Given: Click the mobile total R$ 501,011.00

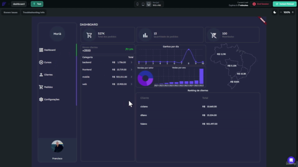Looking at the screenshot, I should (120, 77).
